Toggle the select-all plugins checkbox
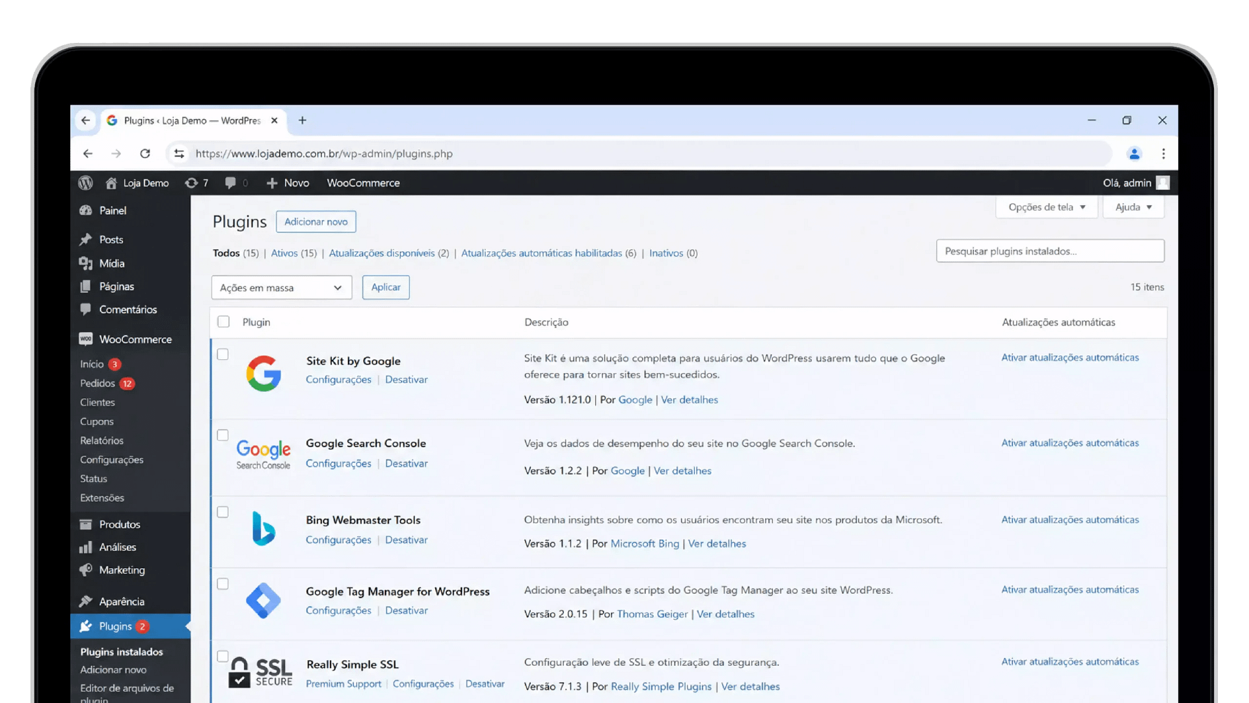 pos(223,322)
